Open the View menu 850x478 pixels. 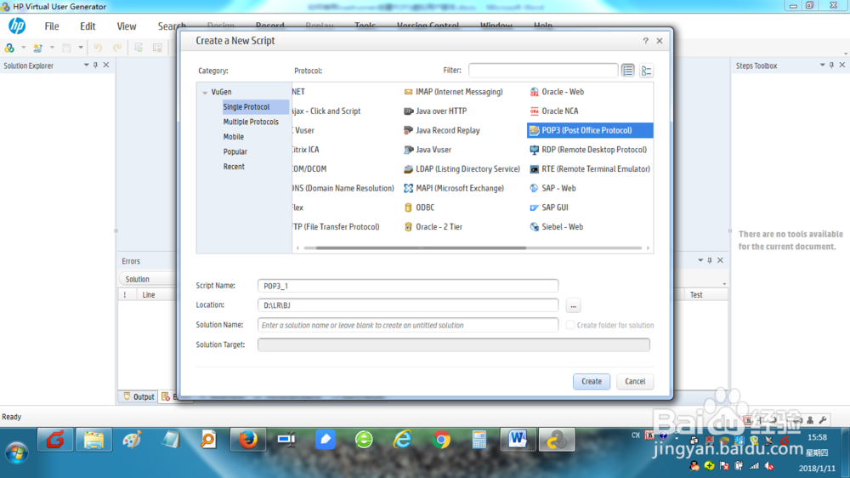click(127, 26)
